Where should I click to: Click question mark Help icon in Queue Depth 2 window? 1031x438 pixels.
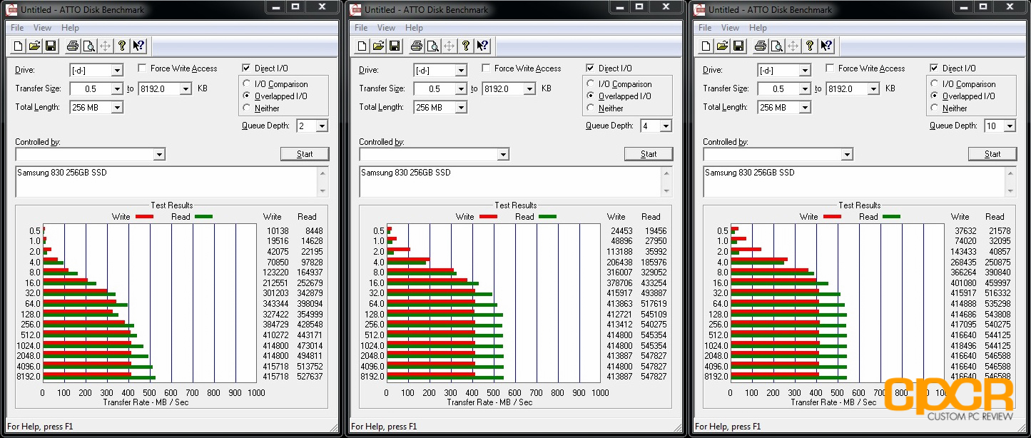click(121, 46)
